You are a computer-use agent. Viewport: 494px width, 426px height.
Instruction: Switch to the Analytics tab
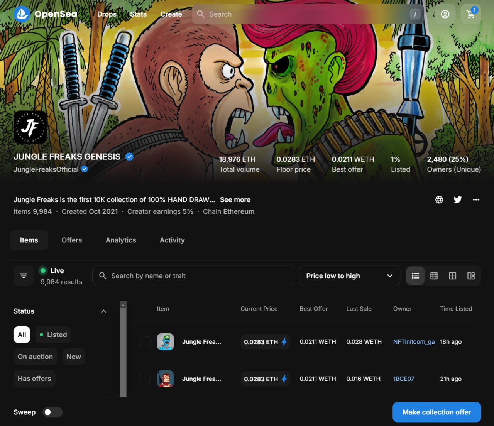121,240
